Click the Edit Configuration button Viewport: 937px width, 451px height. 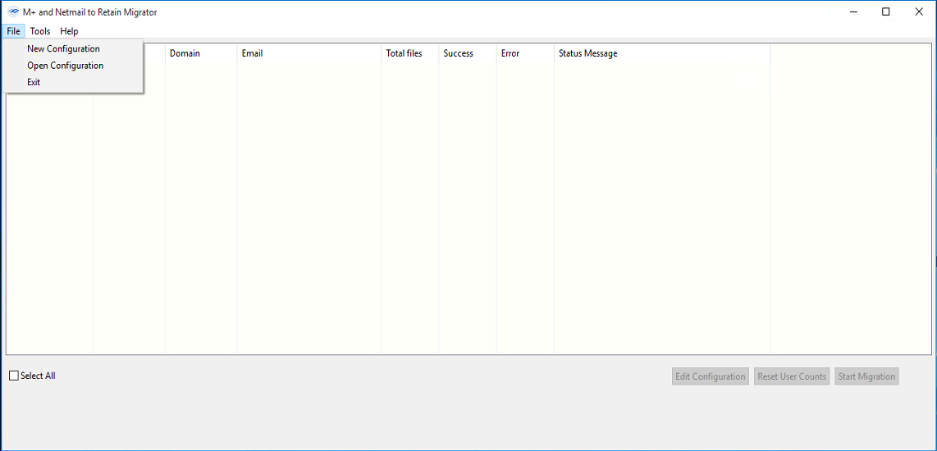tap(710, 376)
